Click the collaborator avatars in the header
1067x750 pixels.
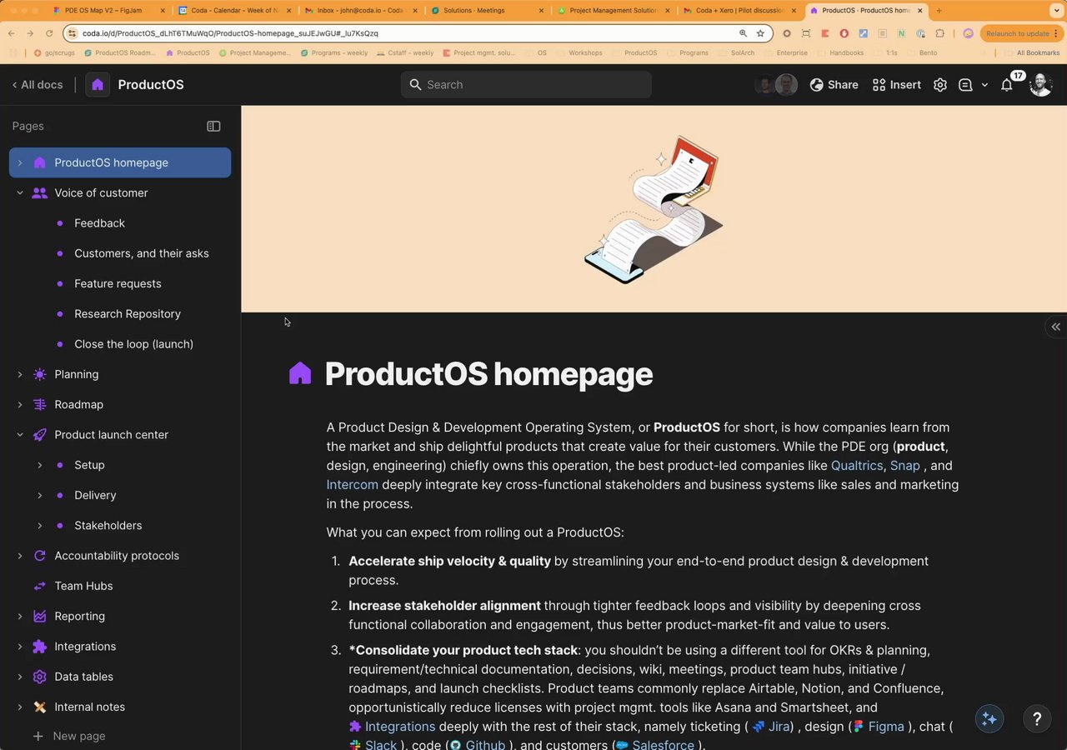[x=776, y=84]
